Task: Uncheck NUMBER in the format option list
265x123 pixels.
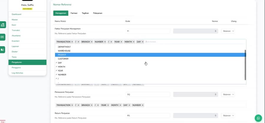Action: point(150,75)
